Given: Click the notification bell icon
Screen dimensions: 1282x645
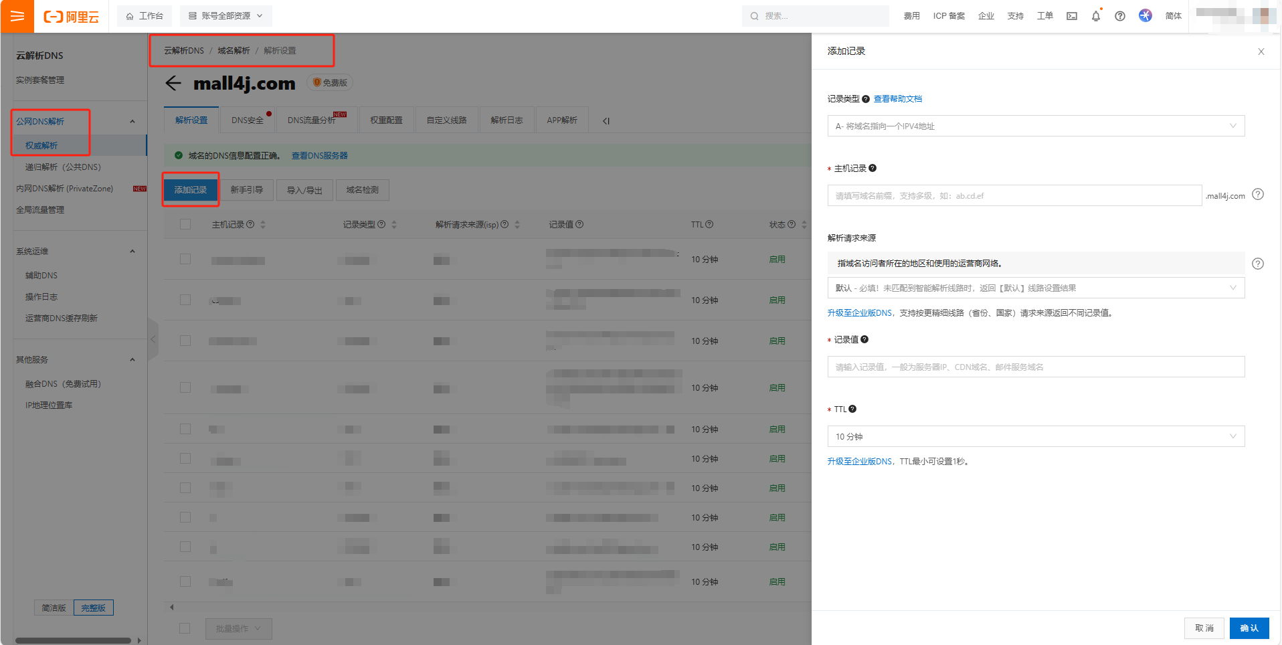Looking at the screenshot, I should (1095, 16).
